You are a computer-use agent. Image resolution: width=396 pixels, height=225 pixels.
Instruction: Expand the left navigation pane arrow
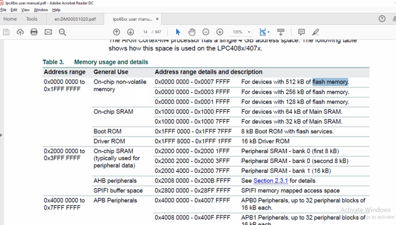point(1,135)
